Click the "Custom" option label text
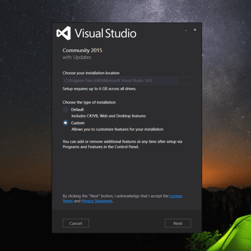The image size is (251, 251). pos(78,123)
